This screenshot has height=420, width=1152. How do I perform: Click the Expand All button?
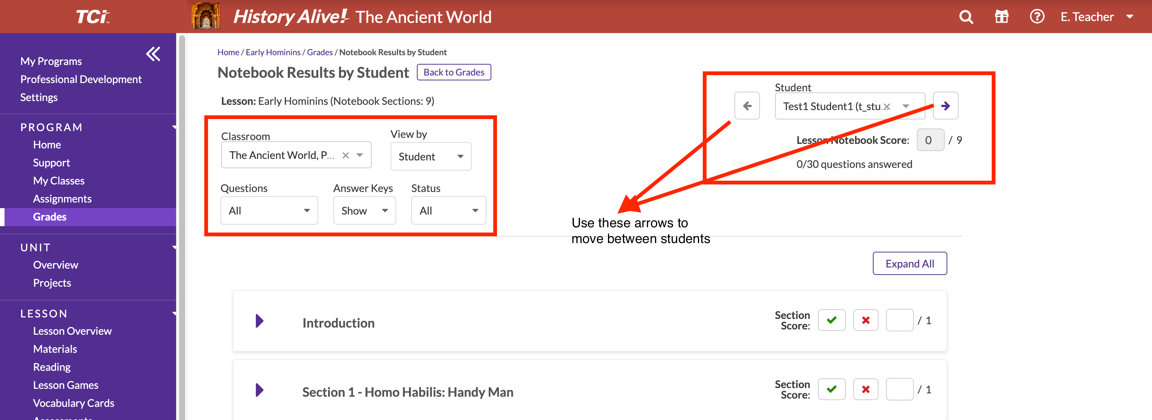(x=909, y=263)
